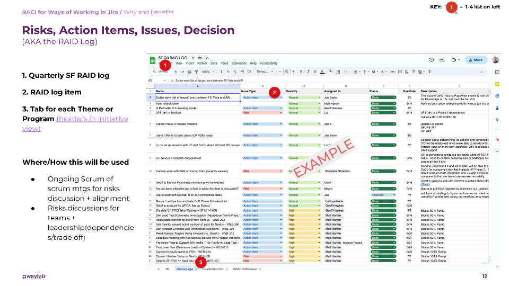Open the Data menu
Viewport: 509px width, 286px height.
click(214, 63)
